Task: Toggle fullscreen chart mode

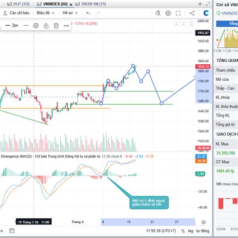Action: (178, 13)
